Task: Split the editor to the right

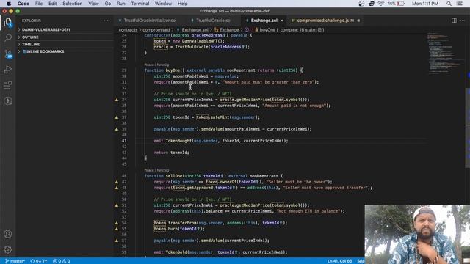Action: [x=454, y=21]
